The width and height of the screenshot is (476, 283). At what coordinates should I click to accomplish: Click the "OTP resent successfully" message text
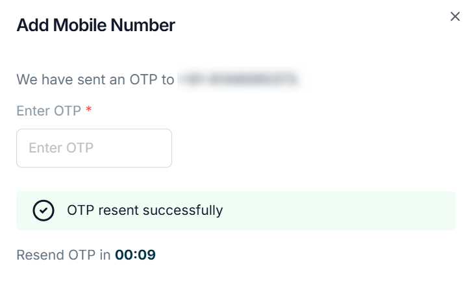145,210
